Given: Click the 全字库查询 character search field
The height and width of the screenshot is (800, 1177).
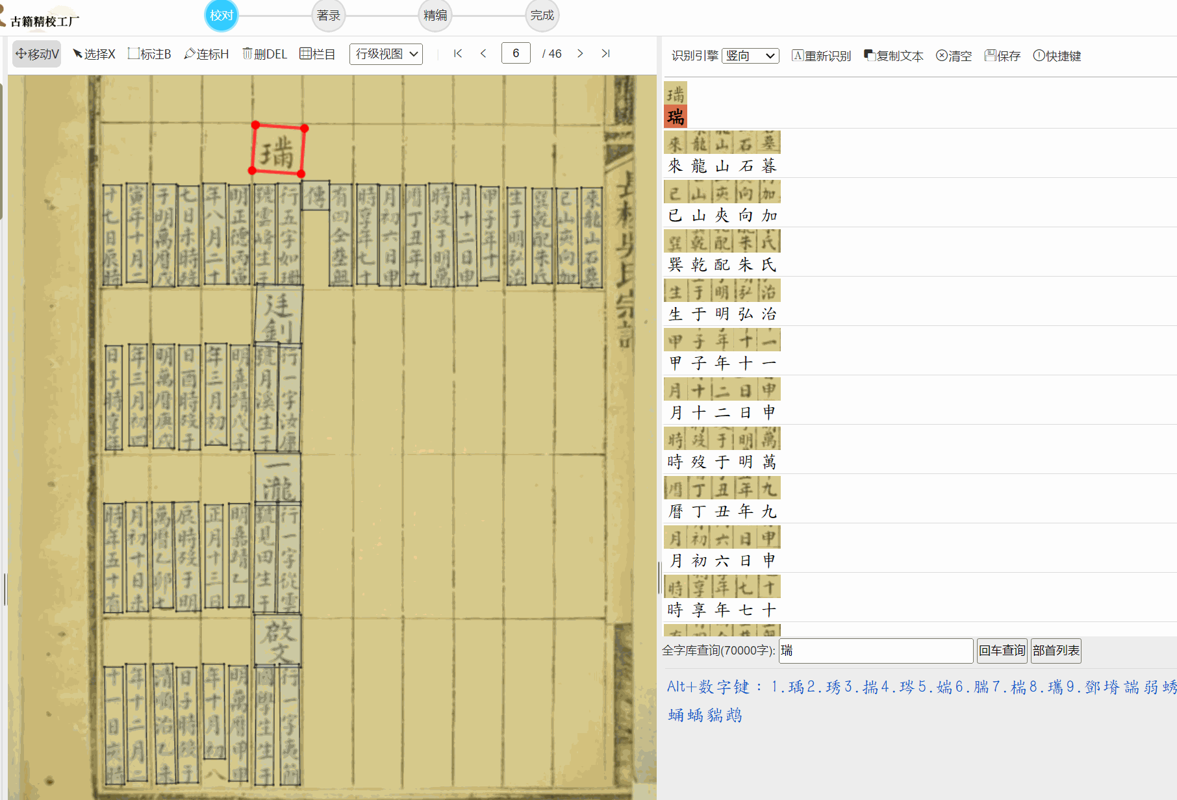Looking at the screenshot, I should point(876,651).
